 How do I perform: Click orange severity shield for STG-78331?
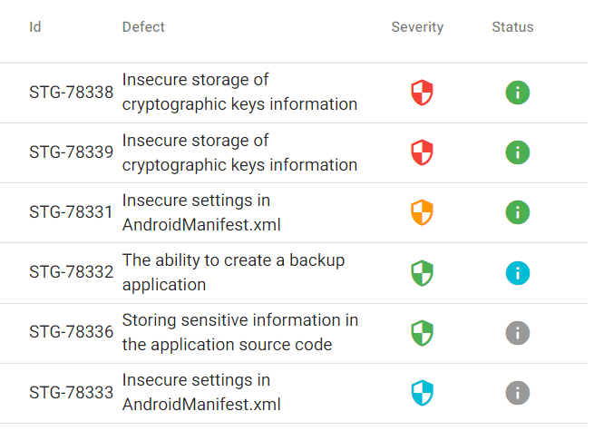(422, 212)
